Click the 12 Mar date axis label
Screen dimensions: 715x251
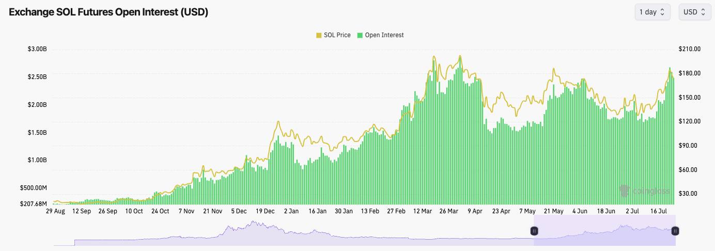tap(424, 211)
